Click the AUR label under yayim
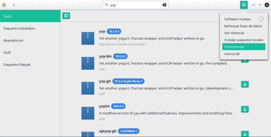The width and height of the screenshot is (271, 137). (x=102, y=119)
